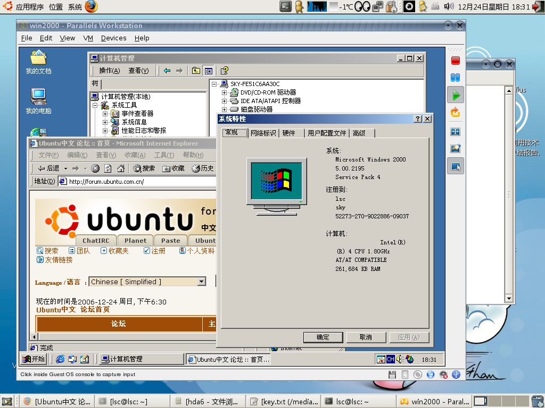The width and height of the screenshot is (545, 408).
Task: Switch Parallels to full screen mode icon
Action: (456, 132)
